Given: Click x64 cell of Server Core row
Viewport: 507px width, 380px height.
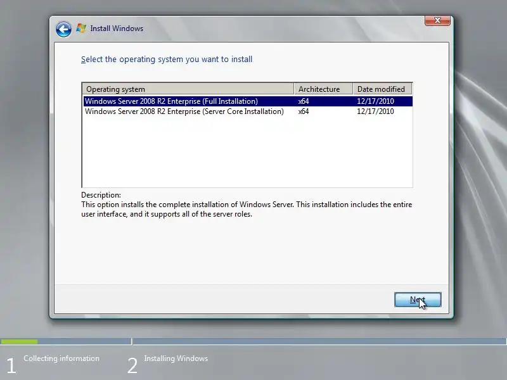Looking at the screenshot, I should click(x=304, y=111).
